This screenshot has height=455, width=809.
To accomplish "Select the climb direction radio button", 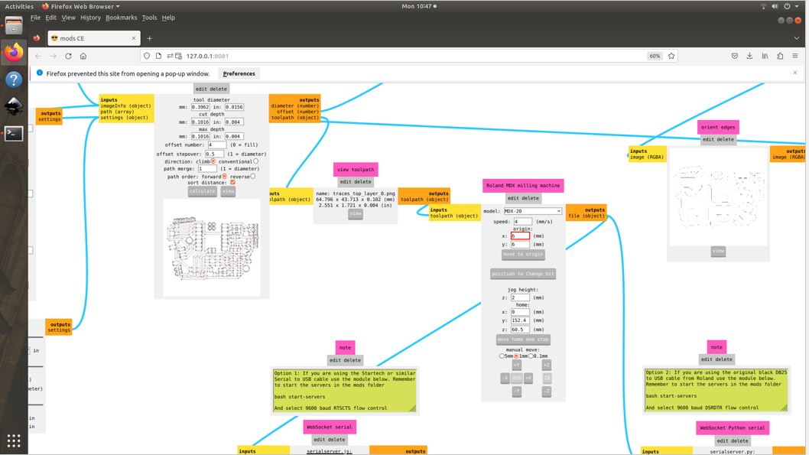I will (213, 161).
